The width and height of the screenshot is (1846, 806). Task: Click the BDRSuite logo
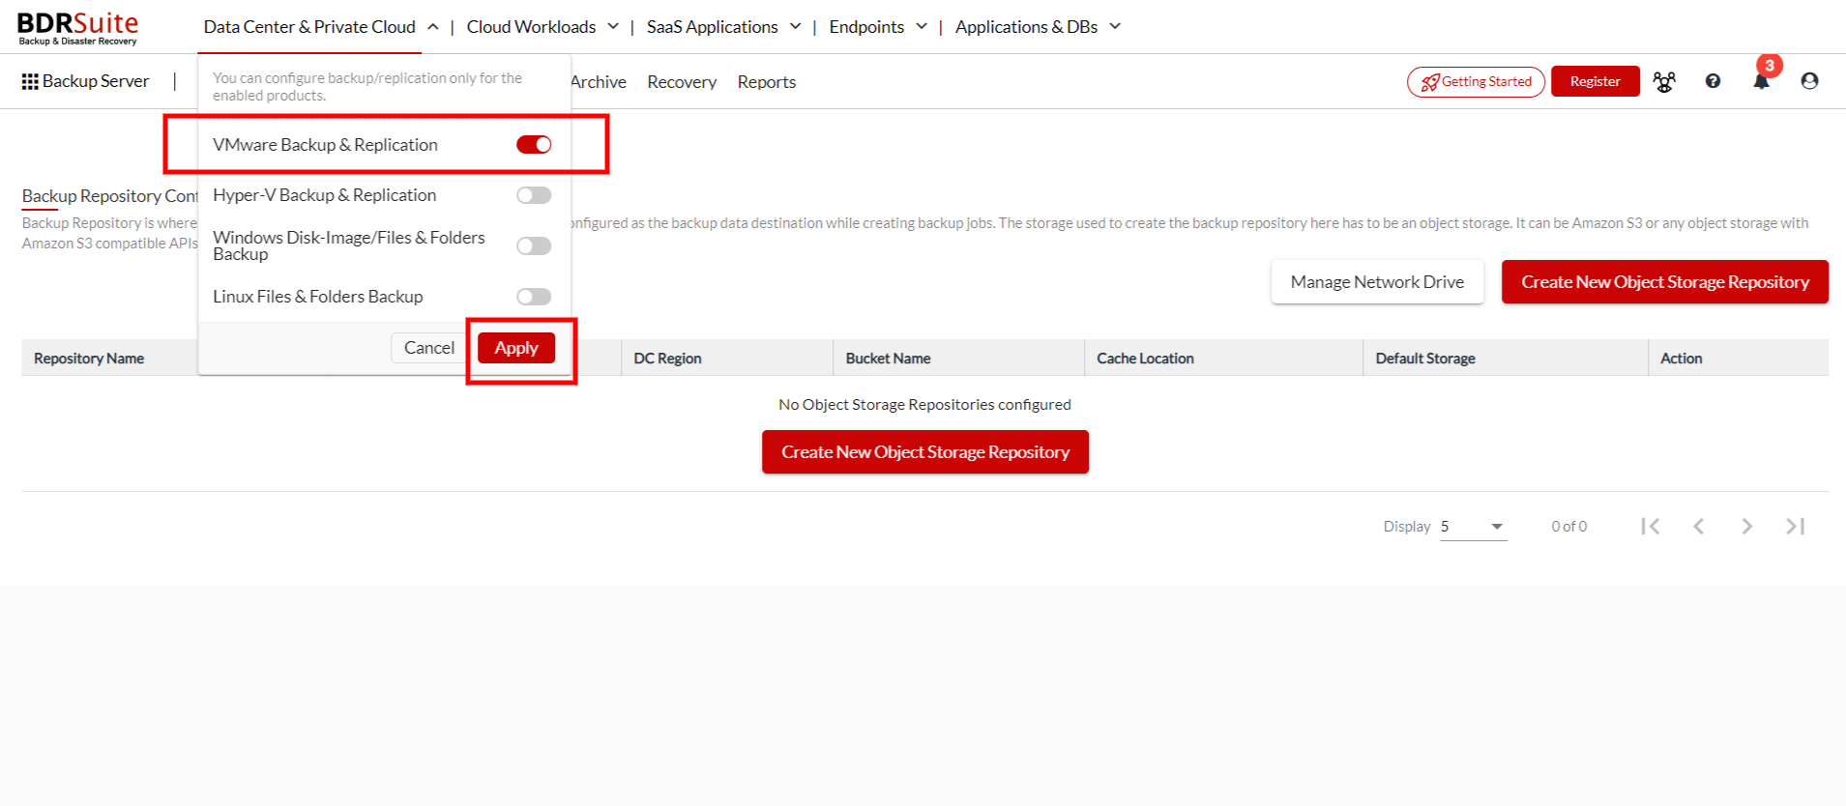(x=77, y=28)
